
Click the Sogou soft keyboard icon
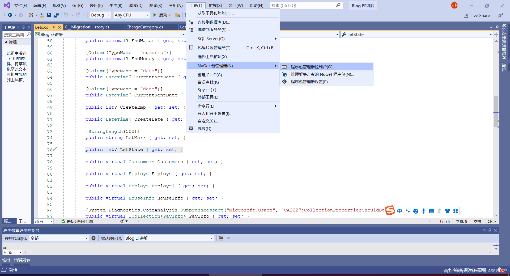pyautogui.click(x=432, y=211)
